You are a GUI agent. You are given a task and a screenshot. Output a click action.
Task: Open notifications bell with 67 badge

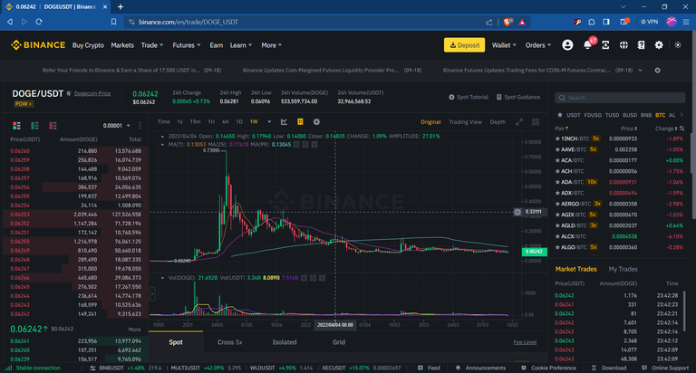587,44
